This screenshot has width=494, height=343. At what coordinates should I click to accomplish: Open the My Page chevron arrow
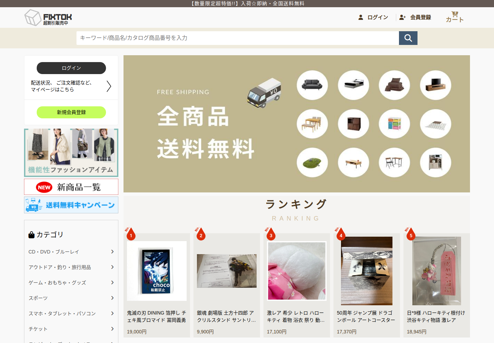point(109,86)
